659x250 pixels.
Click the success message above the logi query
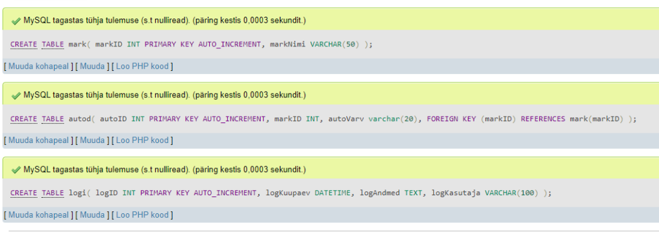(165, 170)
